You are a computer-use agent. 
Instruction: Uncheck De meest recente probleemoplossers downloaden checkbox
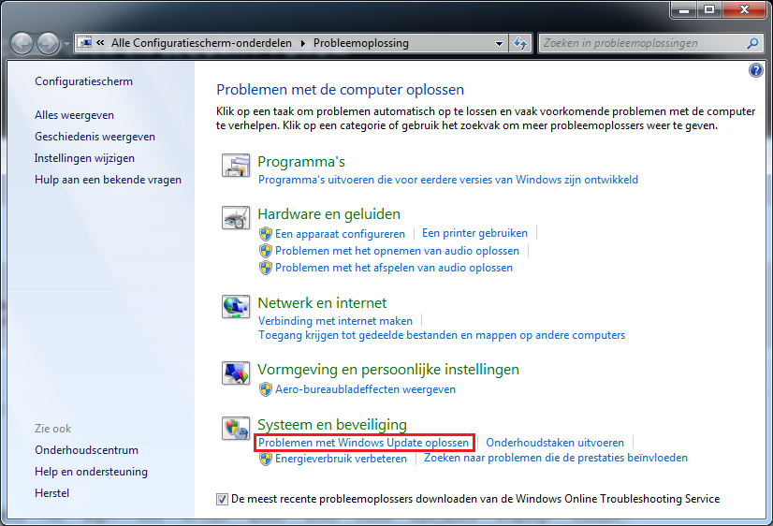tap(222, 500)
